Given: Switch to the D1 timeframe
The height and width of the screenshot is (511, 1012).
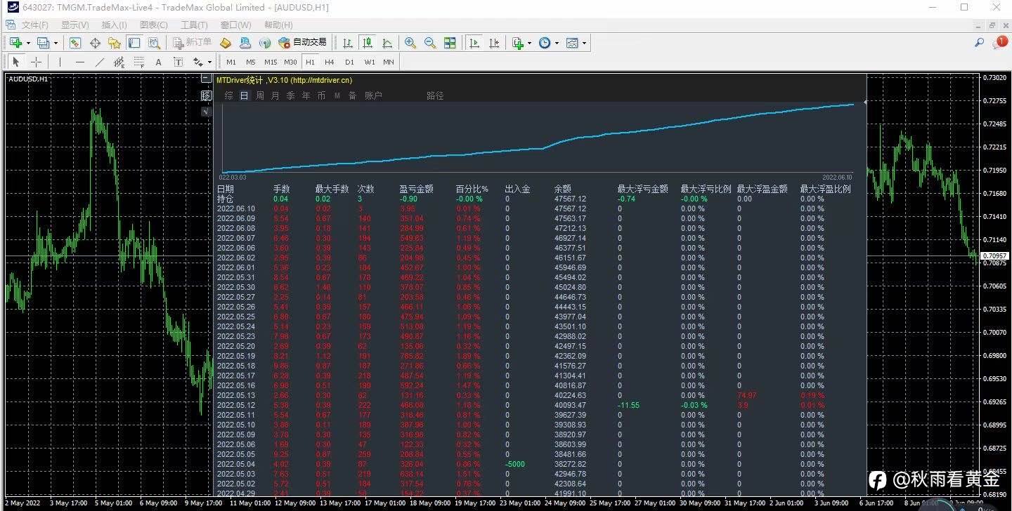Looking at the screenshot, I should pyautogui.click(x=349, y=62).
